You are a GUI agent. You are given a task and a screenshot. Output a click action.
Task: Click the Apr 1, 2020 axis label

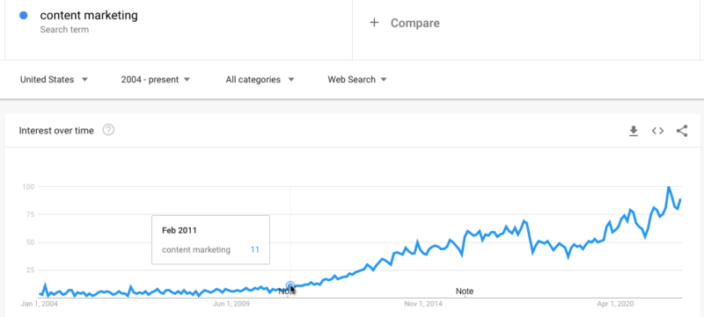tap(615, 304)
